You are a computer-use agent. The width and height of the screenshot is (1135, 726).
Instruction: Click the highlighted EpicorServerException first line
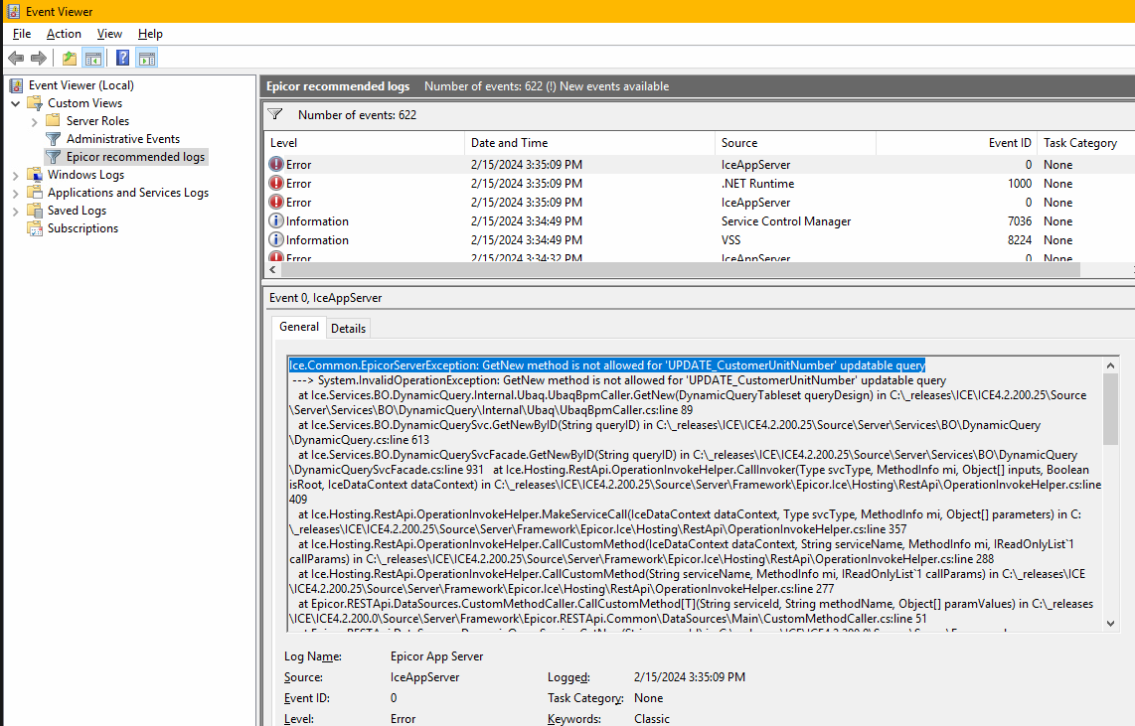[607, 365]
